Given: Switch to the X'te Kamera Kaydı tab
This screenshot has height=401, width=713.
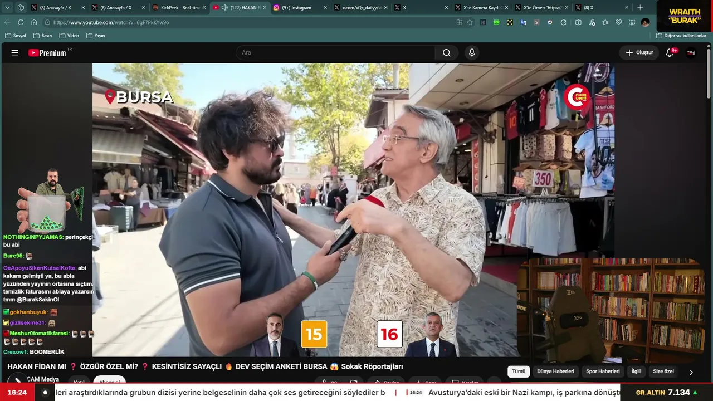Looking at the screenshot, I should pyautogui.click(x=480, y=8).
